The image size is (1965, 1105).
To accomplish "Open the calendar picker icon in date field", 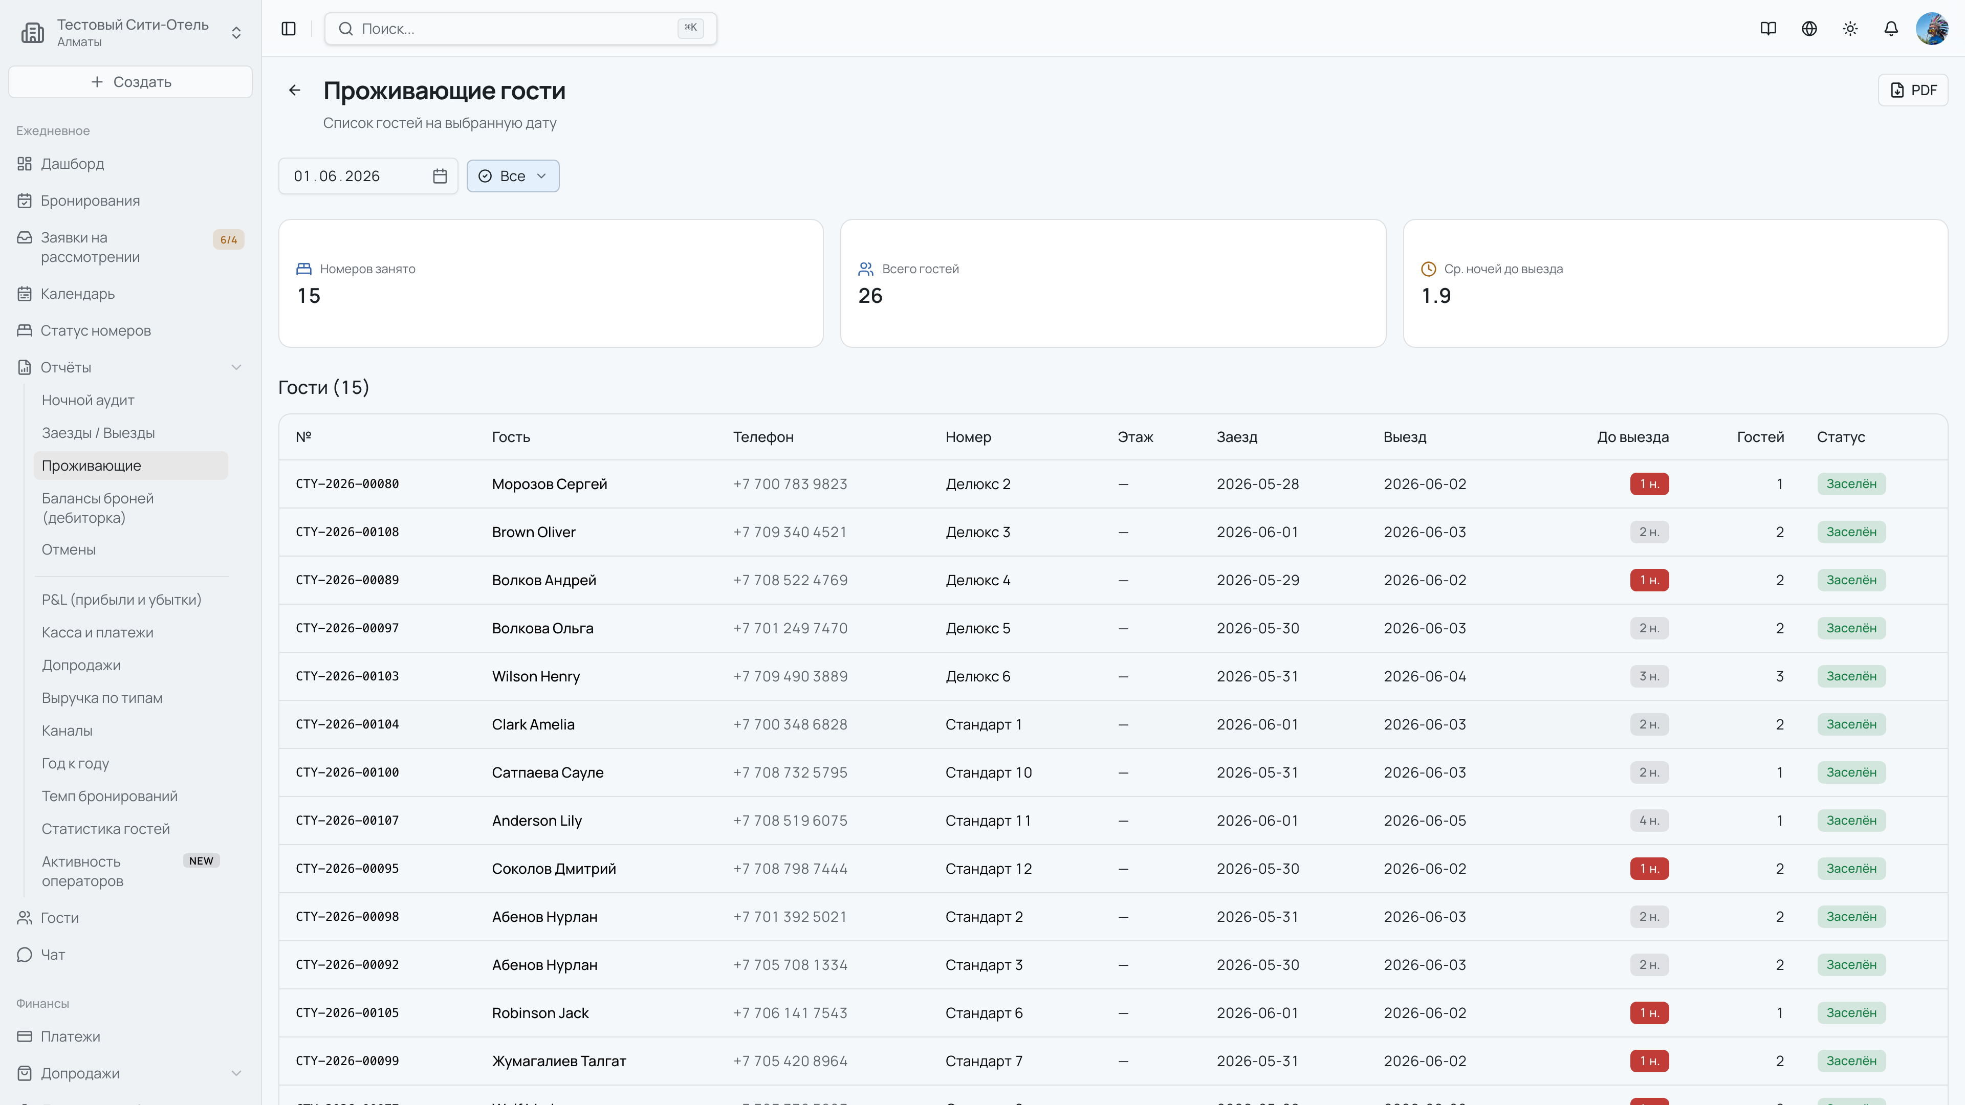I will [440, 176].
